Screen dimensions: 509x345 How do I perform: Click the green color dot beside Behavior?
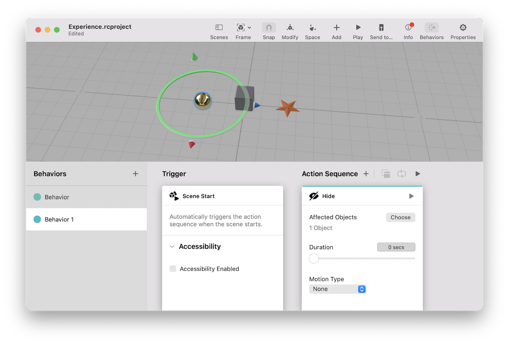click(x=37, y=197)
